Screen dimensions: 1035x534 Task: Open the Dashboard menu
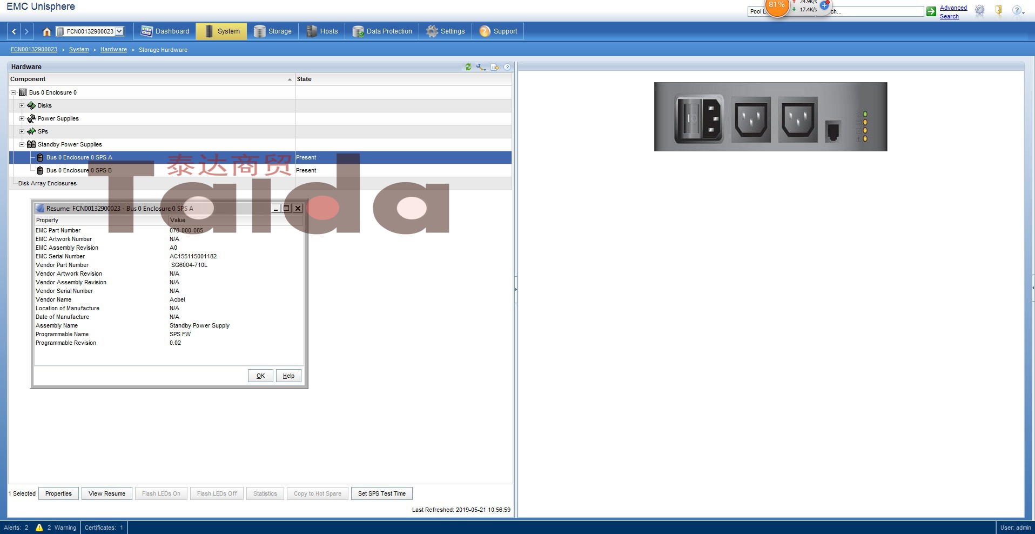(x=165, y=31)
